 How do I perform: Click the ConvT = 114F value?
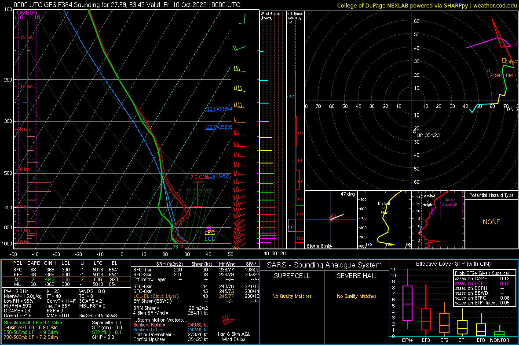[61, 301]
